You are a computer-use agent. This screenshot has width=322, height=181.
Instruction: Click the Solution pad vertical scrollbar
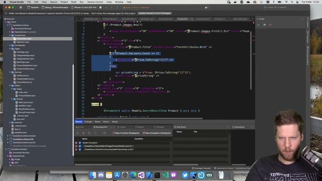click(73, 110)
